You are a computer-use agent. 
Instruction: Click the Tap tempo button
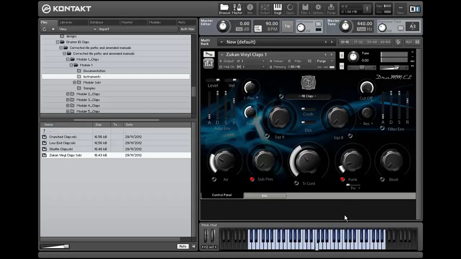[287, 26]
